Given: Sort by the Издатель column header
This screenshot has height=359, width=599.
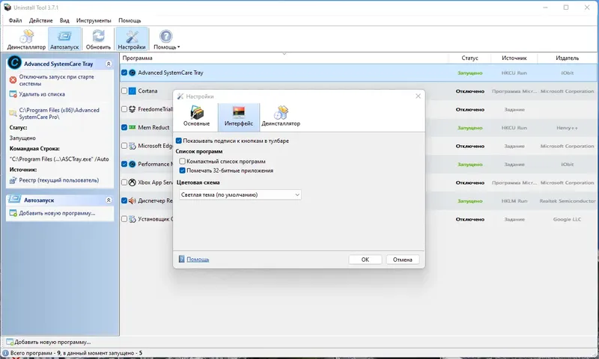Looking at the screenshot, I should point(568,58).
